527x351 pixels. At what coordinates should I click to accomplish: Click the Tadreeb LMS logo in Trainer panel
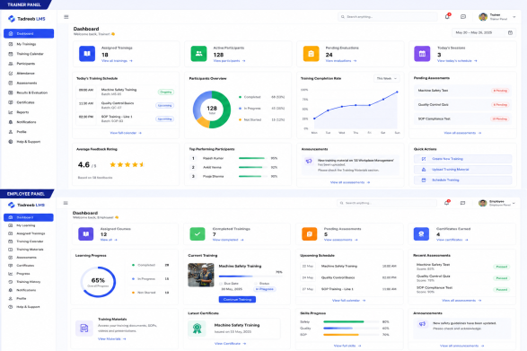point(27,19)
